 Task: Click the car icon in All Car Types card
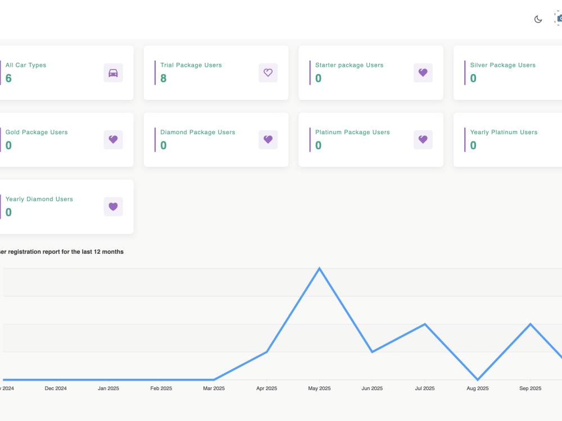[114, 72]
